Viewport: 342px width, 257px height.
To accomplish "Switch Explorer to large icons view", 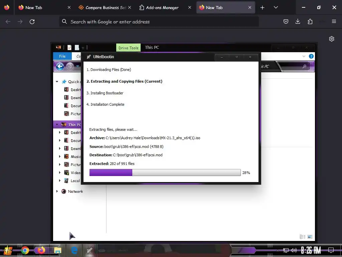I will click(x=310, y=237).
